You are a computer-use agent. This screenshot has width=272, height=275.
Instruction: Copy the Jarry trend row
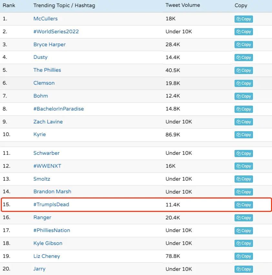244,269
